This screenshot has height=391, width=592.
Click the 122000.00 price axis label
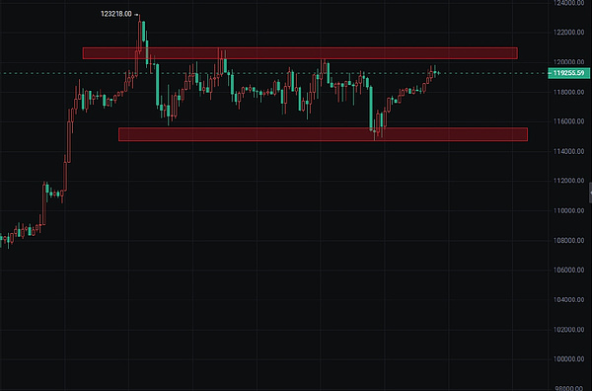(568, 33)
